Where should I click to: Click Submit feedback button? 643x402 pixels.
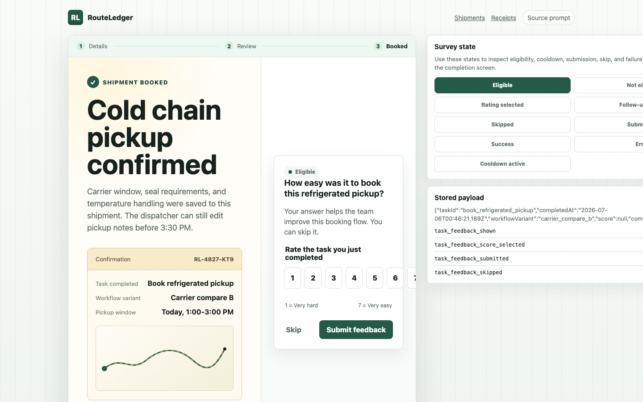[356, 330]
